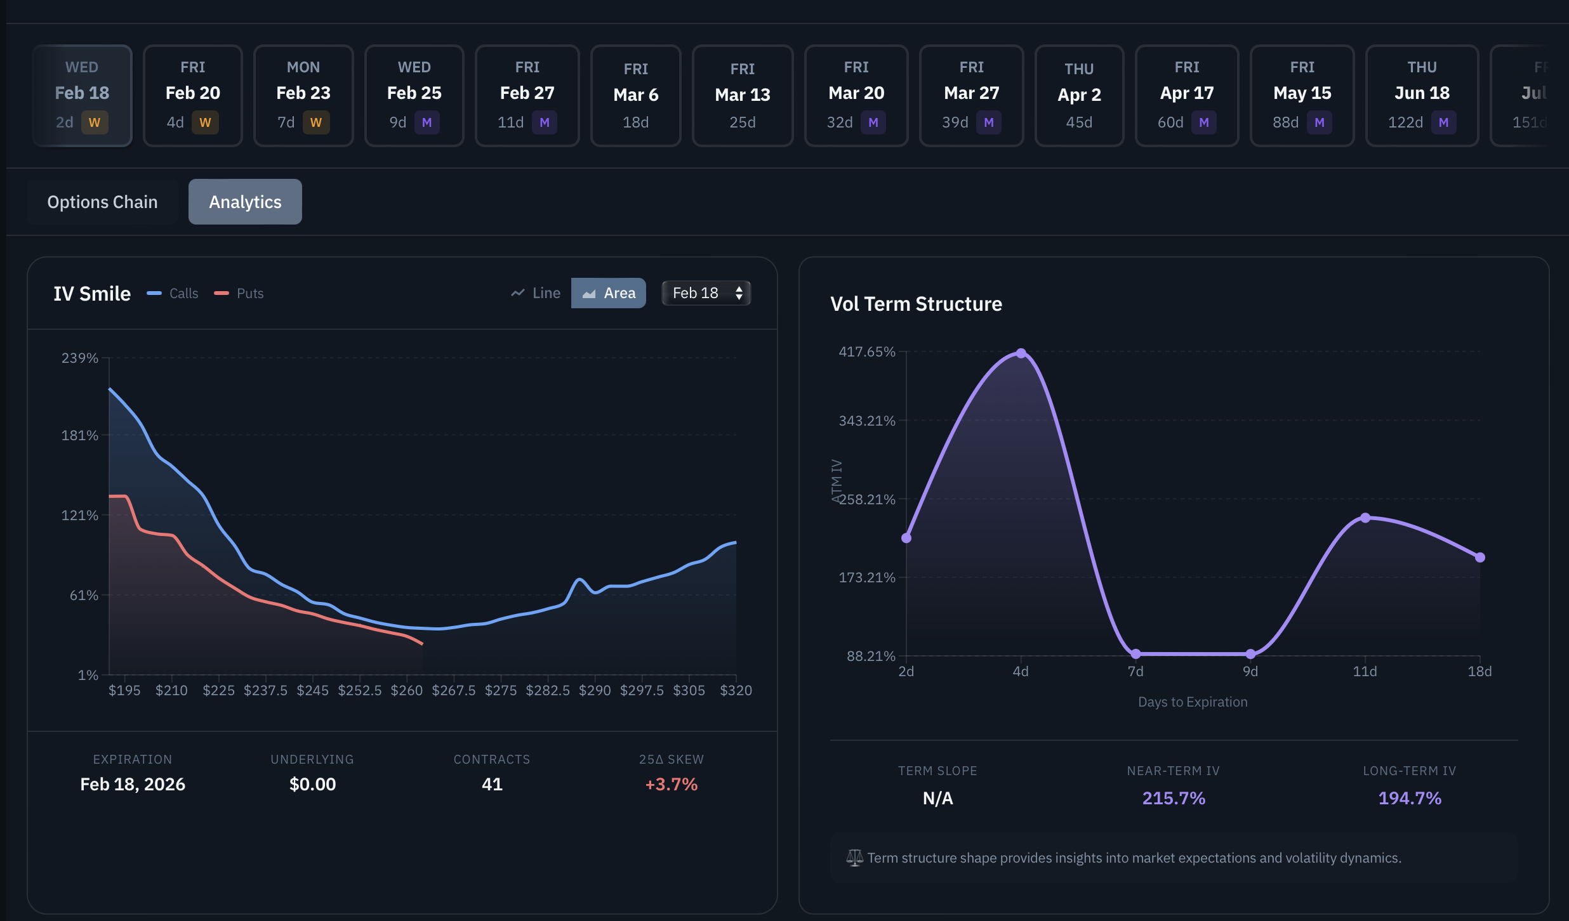Open the Options Chain tab
Image resolution: width=1569 pixels, height=921 pixels.
(102, 202)
